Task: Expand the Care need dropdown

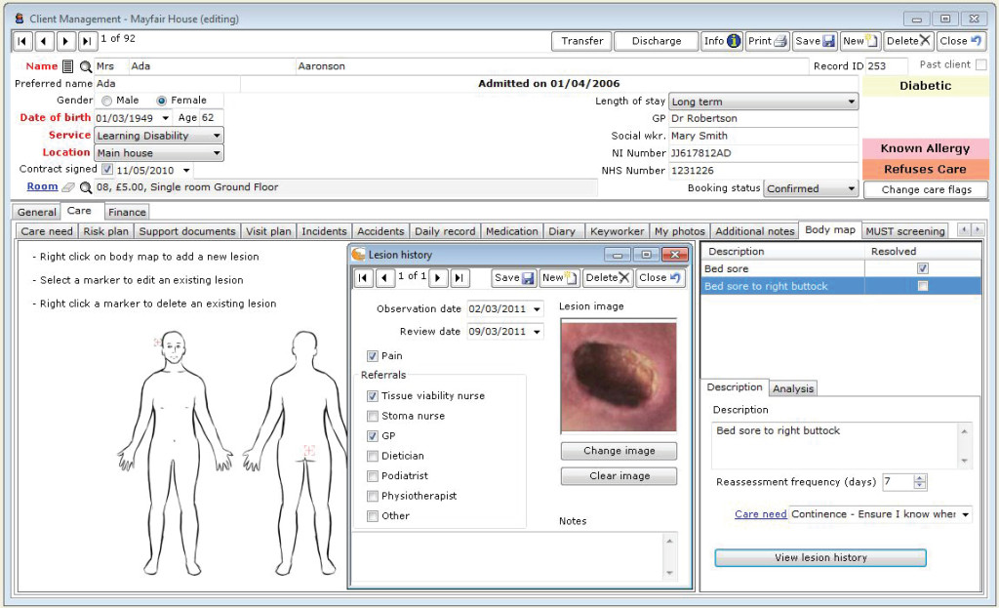Action: coord(966,514)
